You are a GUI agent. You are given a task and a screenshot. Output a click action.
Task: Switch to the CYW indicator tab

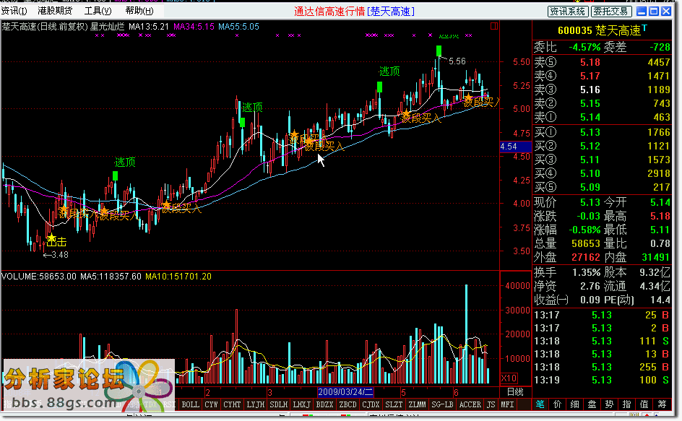pyautogui.click(x=211, y=404)
